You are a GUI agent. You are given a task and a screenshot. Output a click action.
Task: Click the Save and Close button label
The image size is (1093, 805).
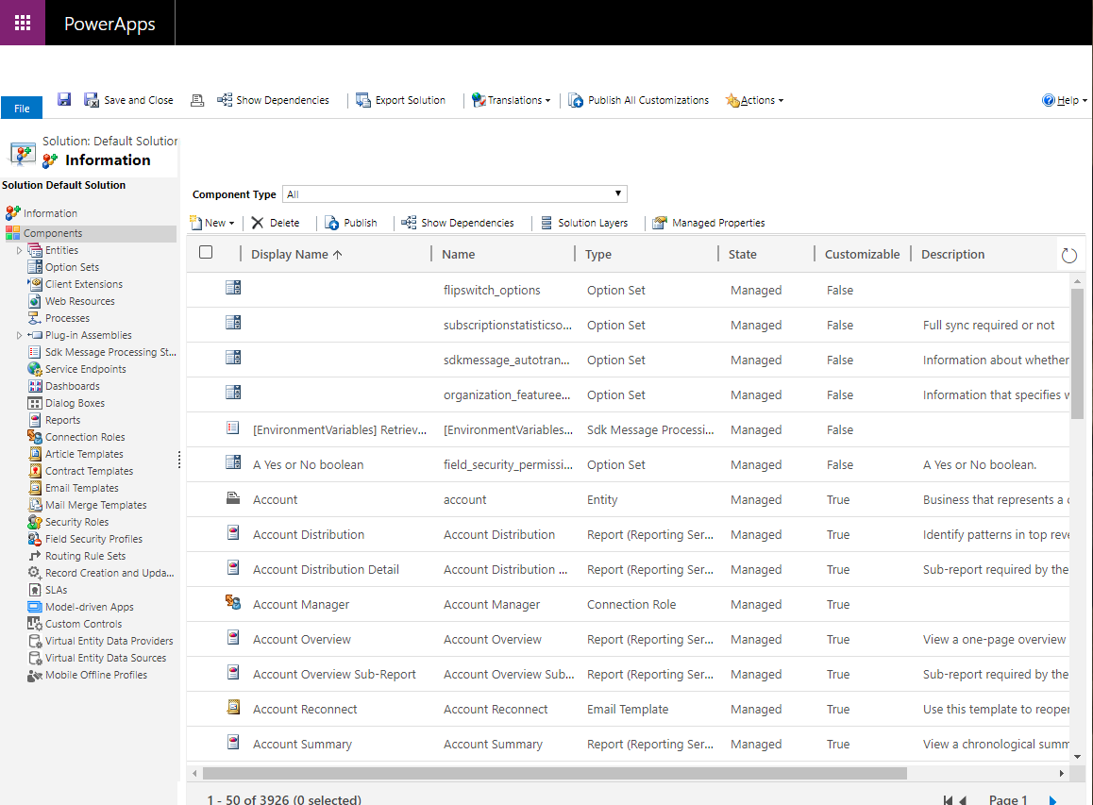pyautogui.click(x=139, y=100)
